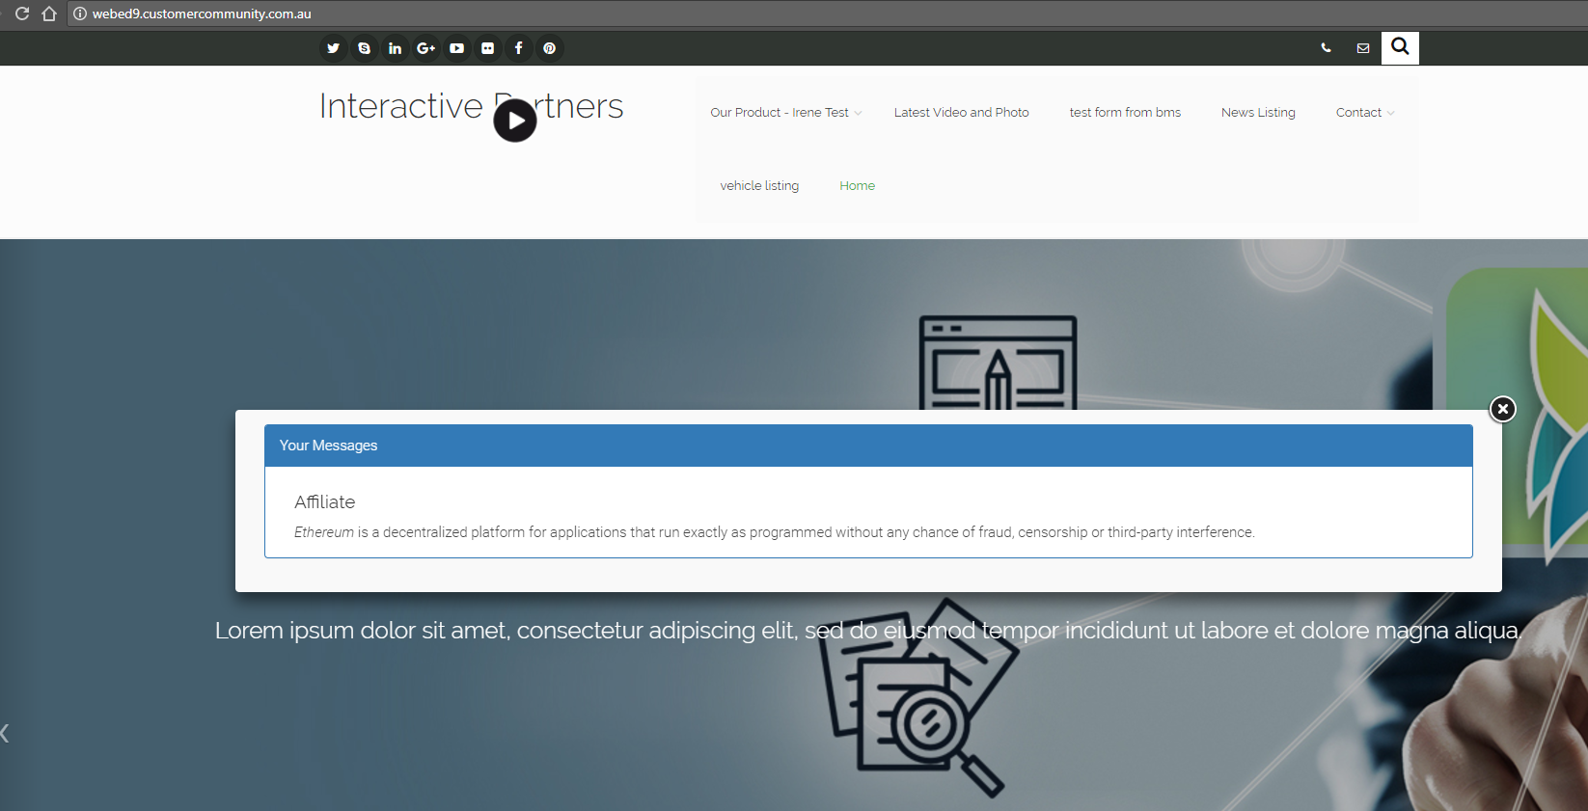Open the site search magnifier
This screenshot has height=811, width=1588.
(x=1400, y=47)
